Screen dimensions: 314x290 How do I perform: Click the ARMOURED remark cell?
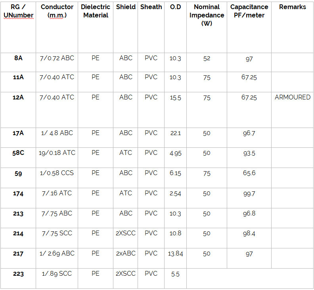point(292,97)
